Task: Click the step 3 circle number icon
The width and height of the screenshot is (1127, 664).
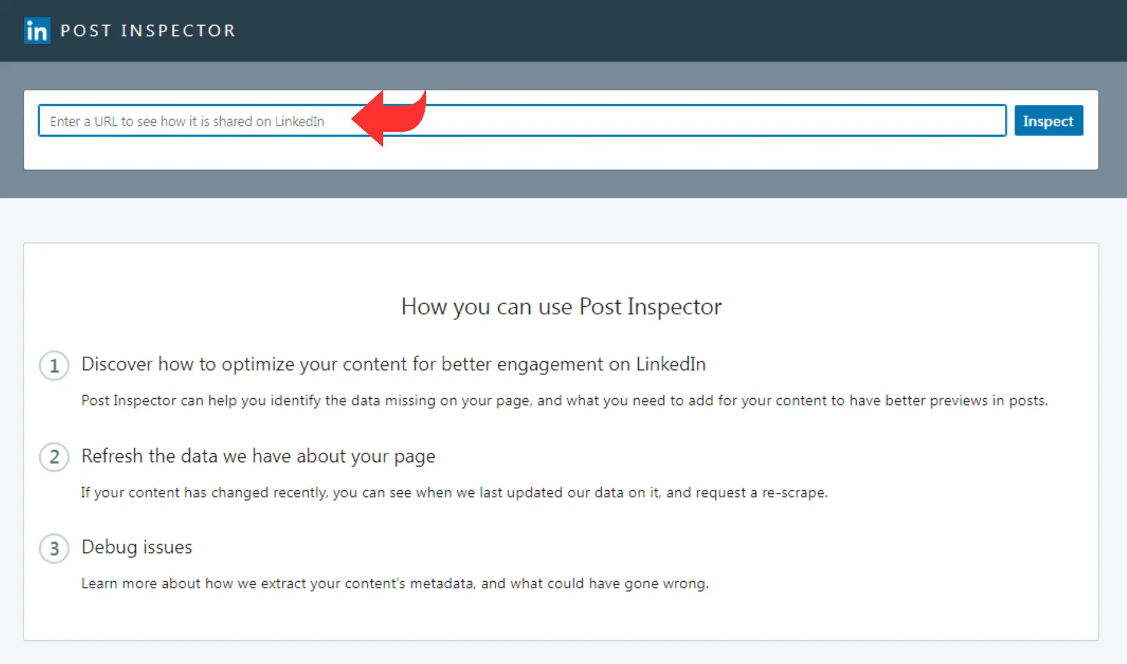Action: pyautogui.click(x=54, y=548)
